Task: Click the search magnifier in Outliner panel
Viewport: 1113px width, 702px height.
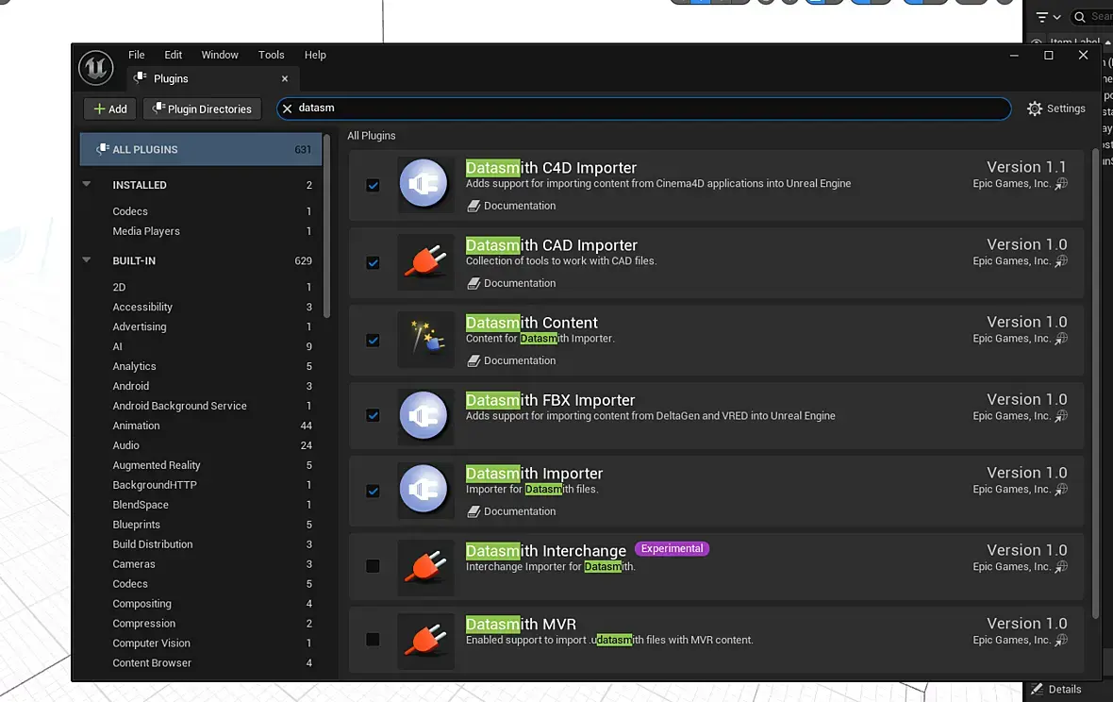Action: pos(1080,17)
